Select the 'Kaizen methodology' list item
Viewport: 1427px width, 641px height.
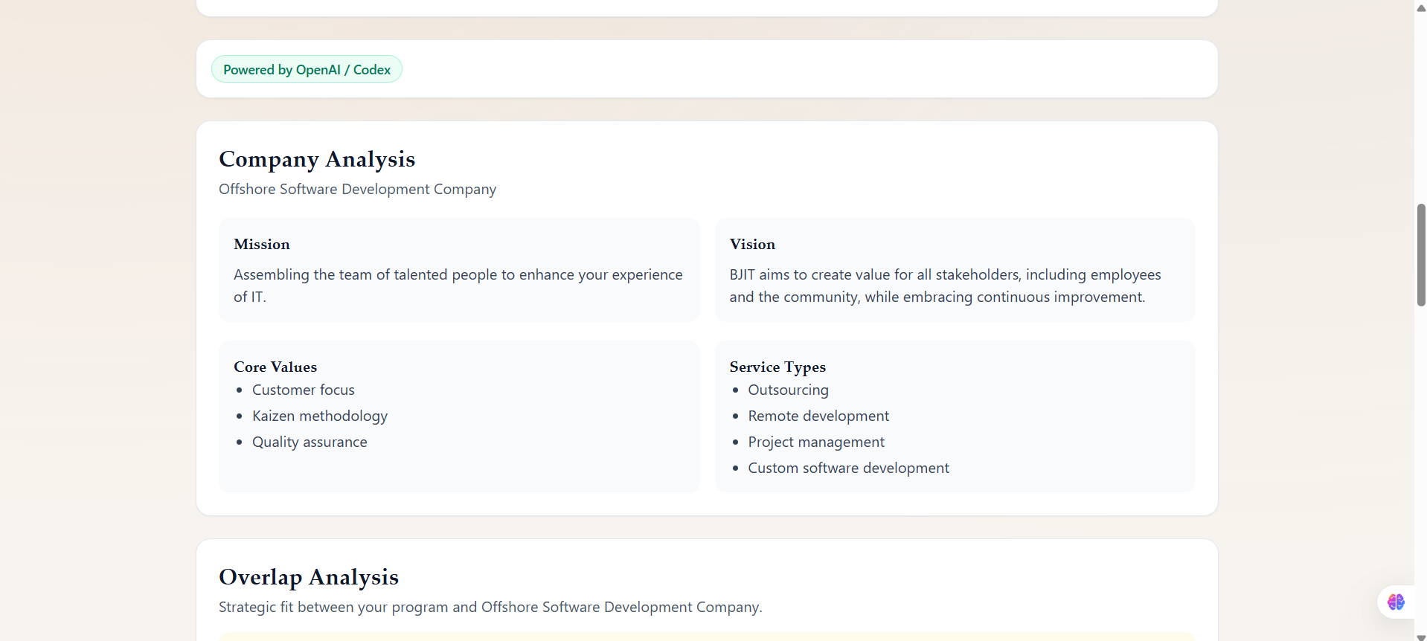click(x=320, y=416)
